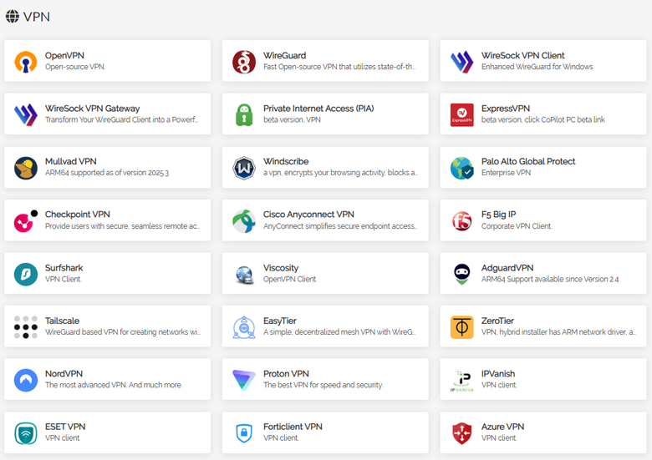Open the WireGuard title link
The image size is (652, 460).
284,56
